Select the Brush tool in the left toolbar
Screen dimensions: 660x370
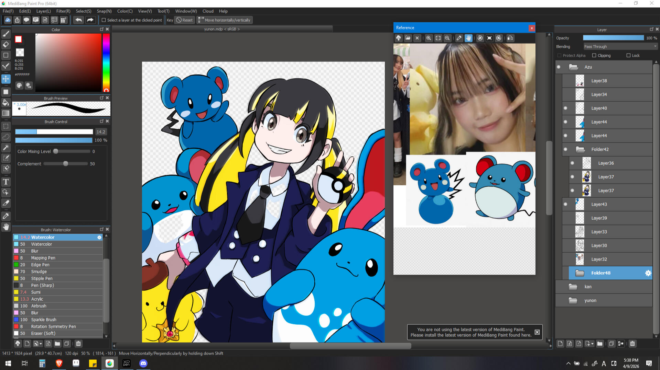click(x=6, y=34)
